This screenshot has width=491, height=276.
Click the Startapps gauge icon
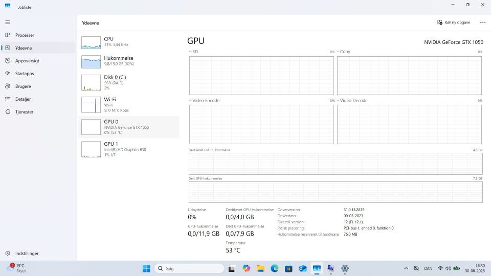click(x=8, y=74)
